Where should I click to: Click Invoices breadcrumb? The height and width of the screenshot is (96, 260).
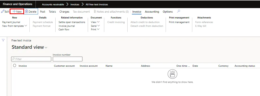(x=75, y=5)
